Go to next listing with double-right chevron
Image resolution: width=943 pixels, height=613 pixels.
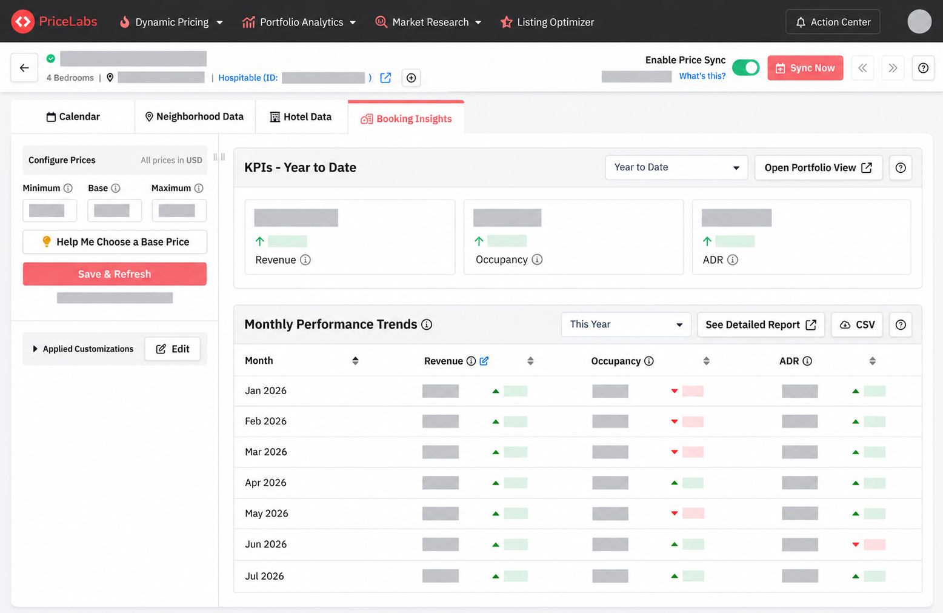tap(893, 68)
